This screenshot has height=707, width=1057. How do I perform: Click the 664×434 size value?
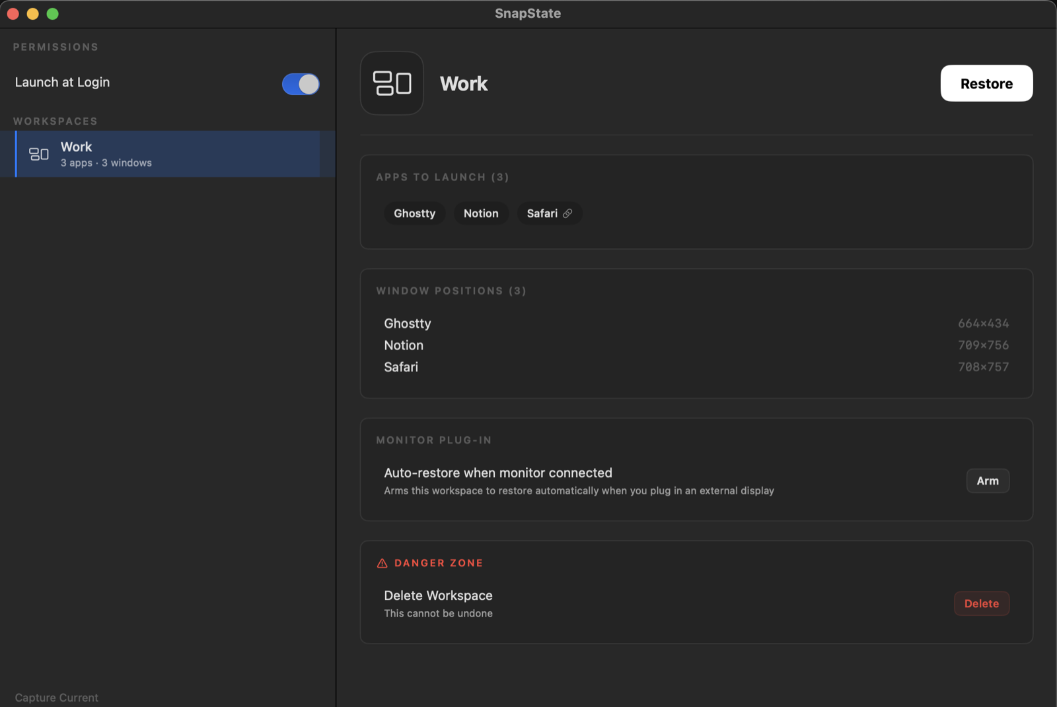[983, 324]
